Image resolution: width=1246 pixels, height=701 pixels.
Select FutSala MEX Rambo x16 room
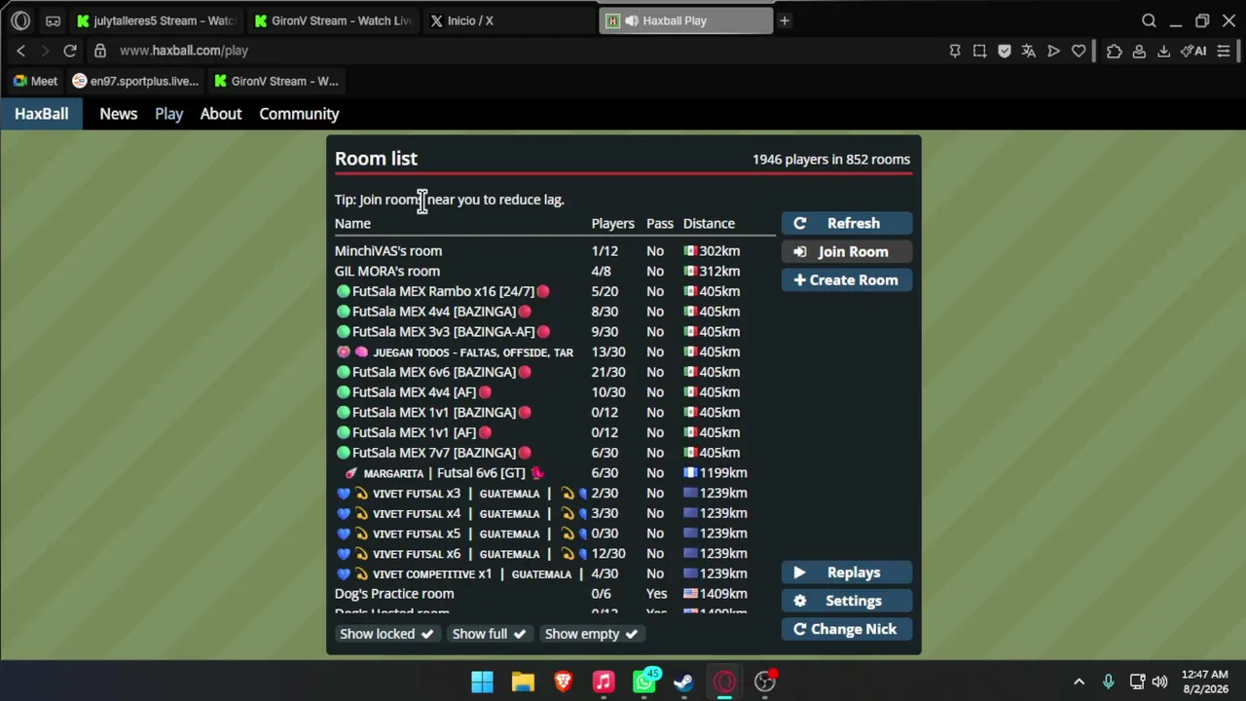pos(555,291)
